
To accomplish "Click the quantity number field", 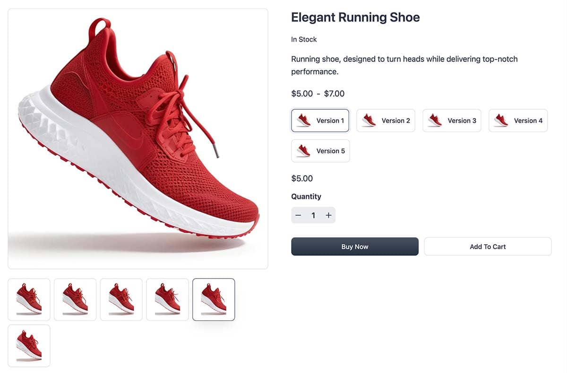I will pyautogui.click(x=313, y=215).
